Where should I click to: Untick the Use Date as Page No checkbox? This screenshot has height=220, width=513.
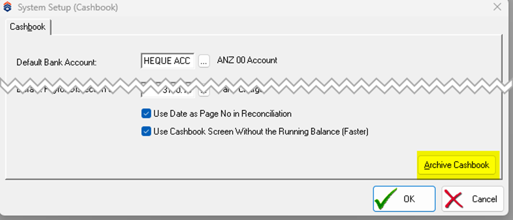pyautogui.click(x=146, y=114)
